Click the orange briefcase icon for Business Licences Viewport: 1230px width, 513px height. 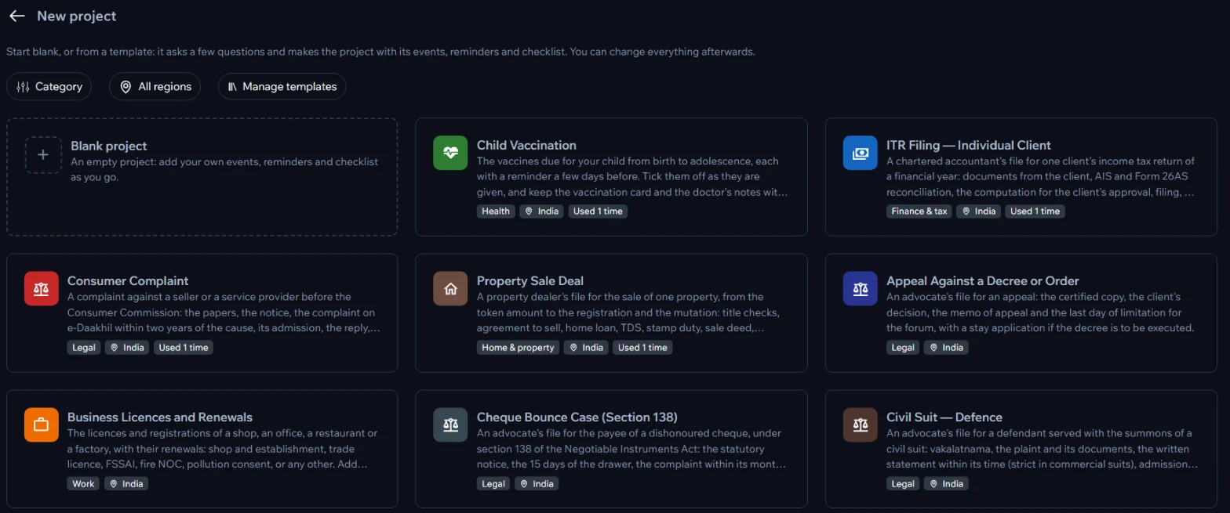[x=42, y=424]
